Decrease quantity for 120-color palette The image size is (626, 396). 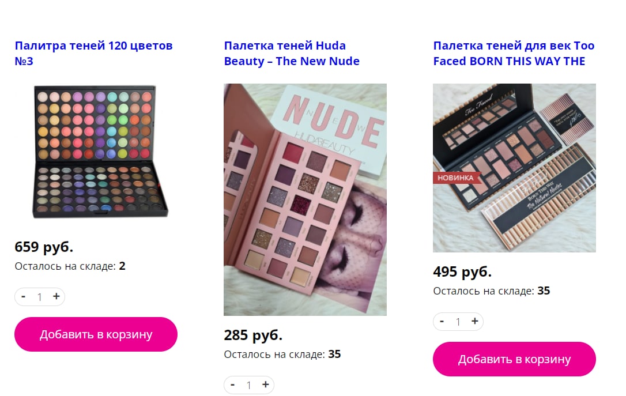[23, 297]
